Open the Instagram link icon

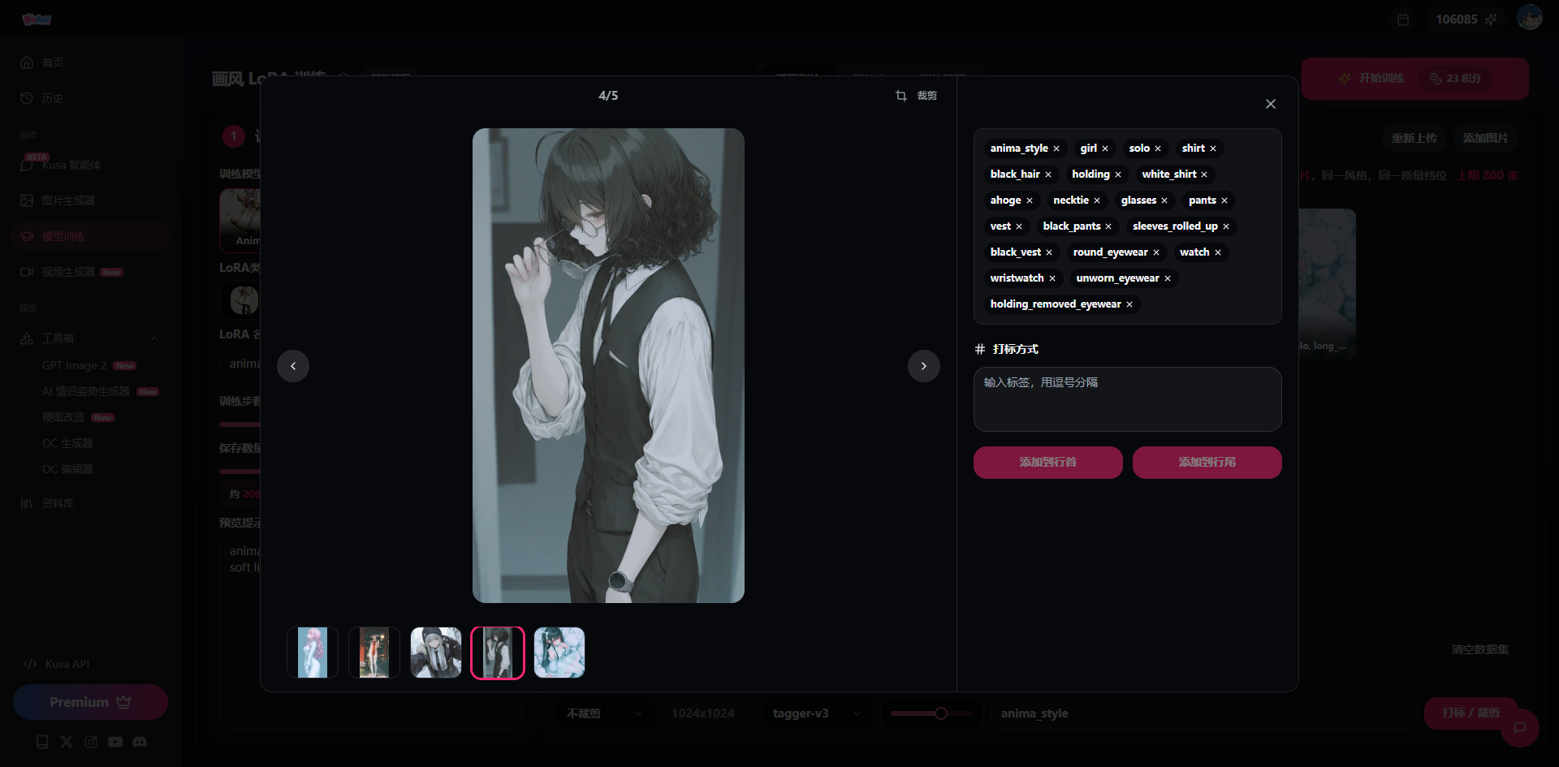tap(91, 742)
